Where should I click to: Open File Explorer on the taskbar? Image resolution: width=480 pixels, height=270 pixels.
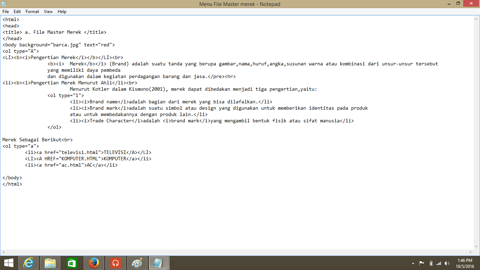[x=50, y=263]
